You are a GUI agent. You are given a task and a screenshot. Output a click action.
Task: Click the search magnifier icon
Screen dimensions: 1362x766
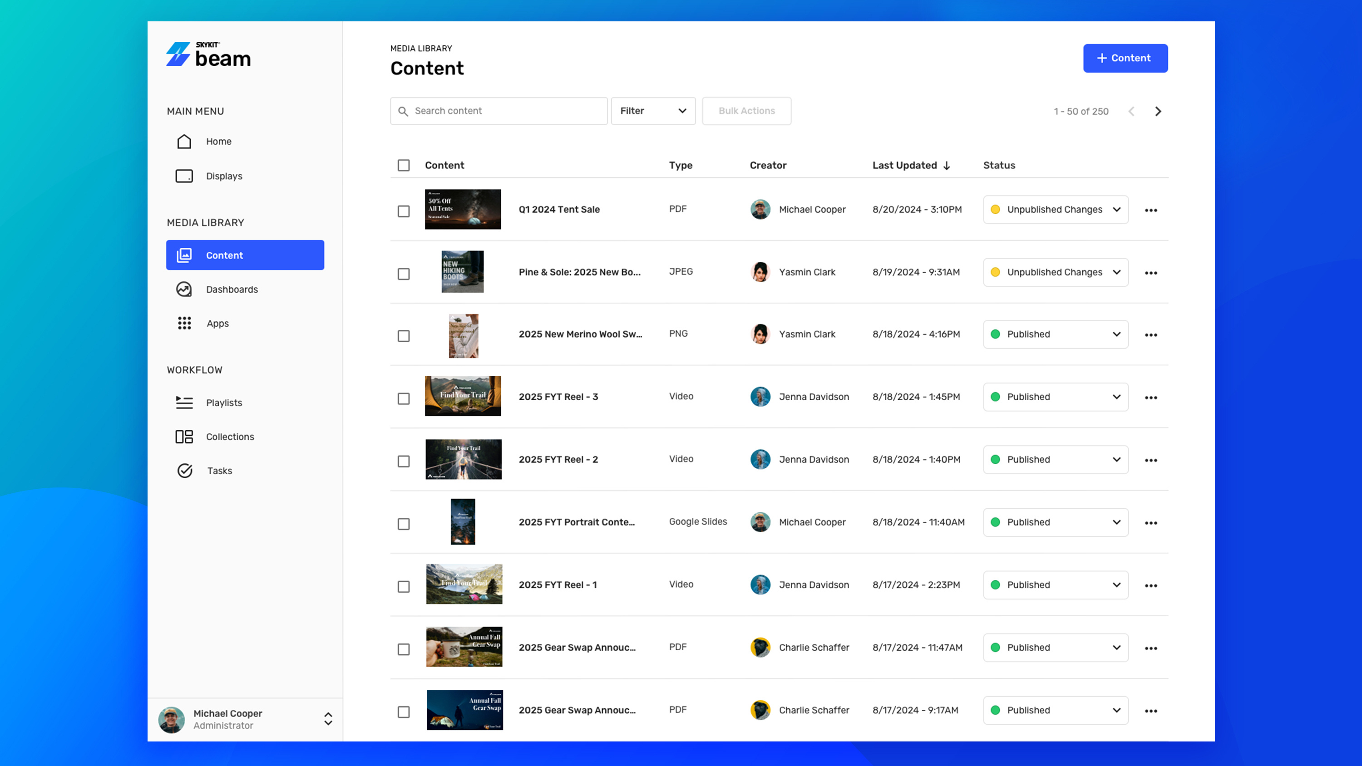[x=403, y=111]
